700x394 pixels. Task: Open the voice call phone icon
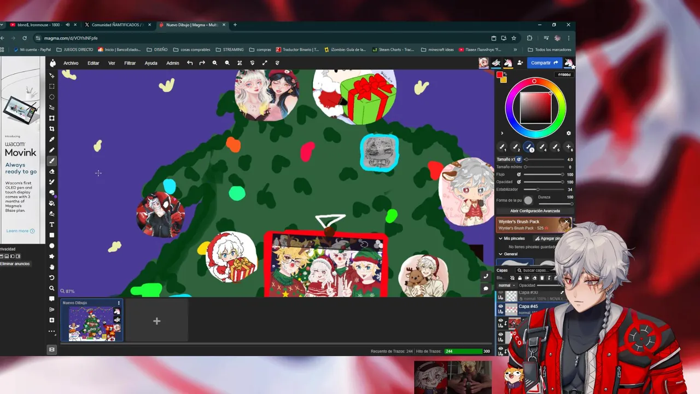tap(486, 276)
